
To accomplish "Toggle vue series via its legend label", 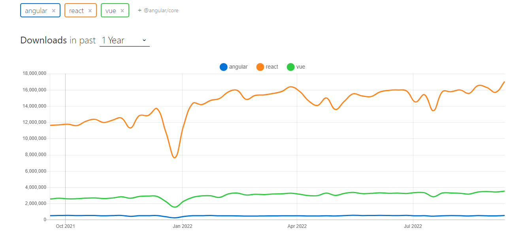I will click(301, 67).
